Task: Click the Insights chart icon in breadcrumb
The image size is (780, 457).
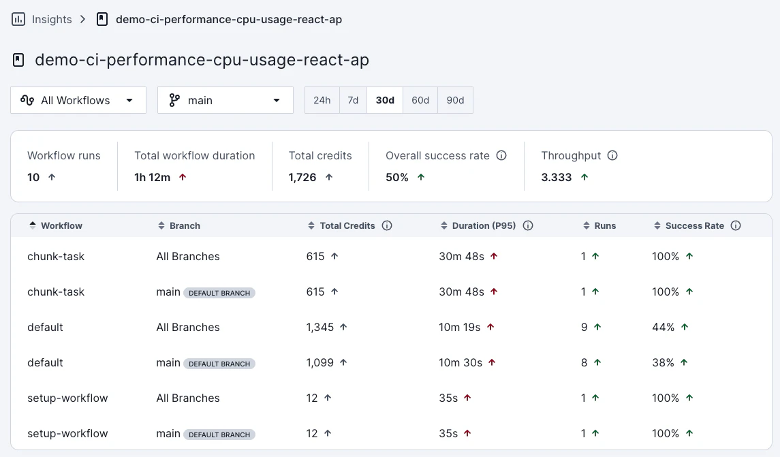Action: tap(18, 19)
